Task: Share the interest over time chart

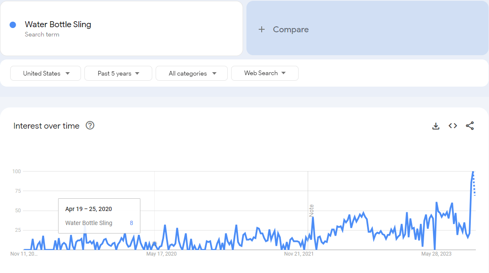Action: click(470, 126)
